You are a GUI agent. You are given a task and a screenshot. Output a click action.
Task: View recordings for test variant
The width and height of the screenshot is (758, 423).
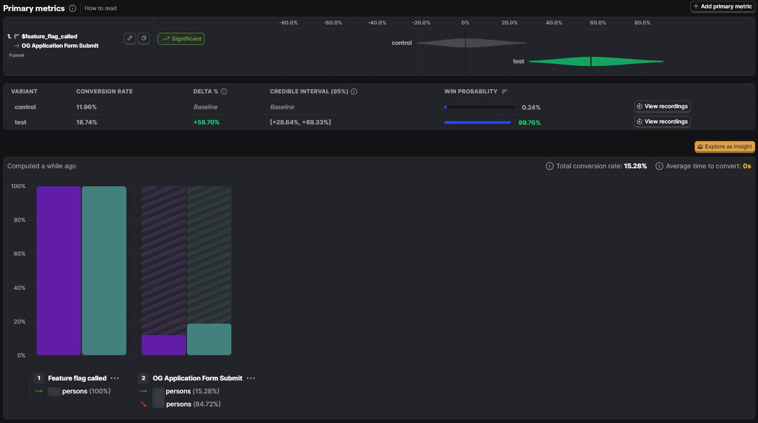[662, 122]
